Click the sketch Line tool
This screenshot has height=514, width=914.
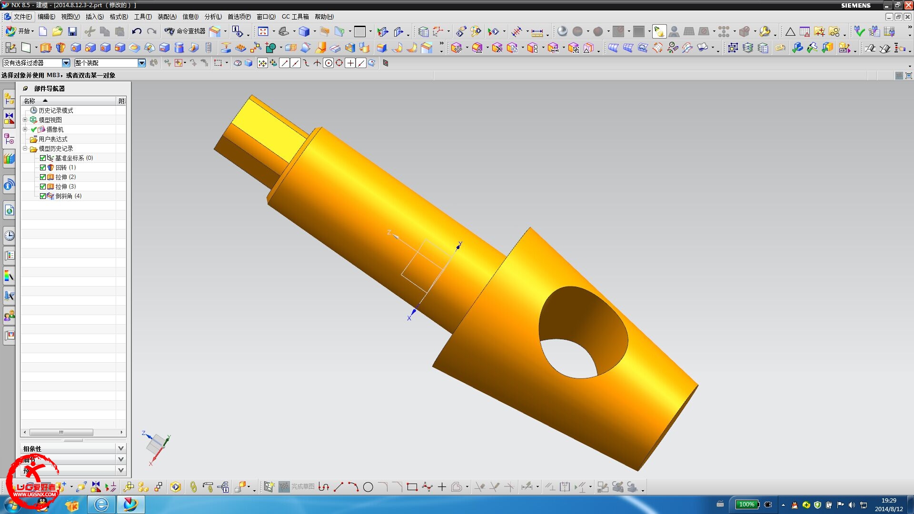pos(338,487)
